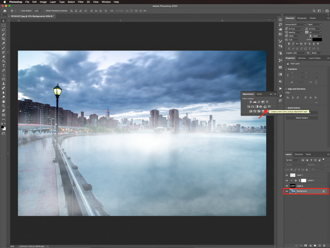Open the Futura Md BT font dropdown
The height and width of the screenshot is (248, 330).
point(296,24)
